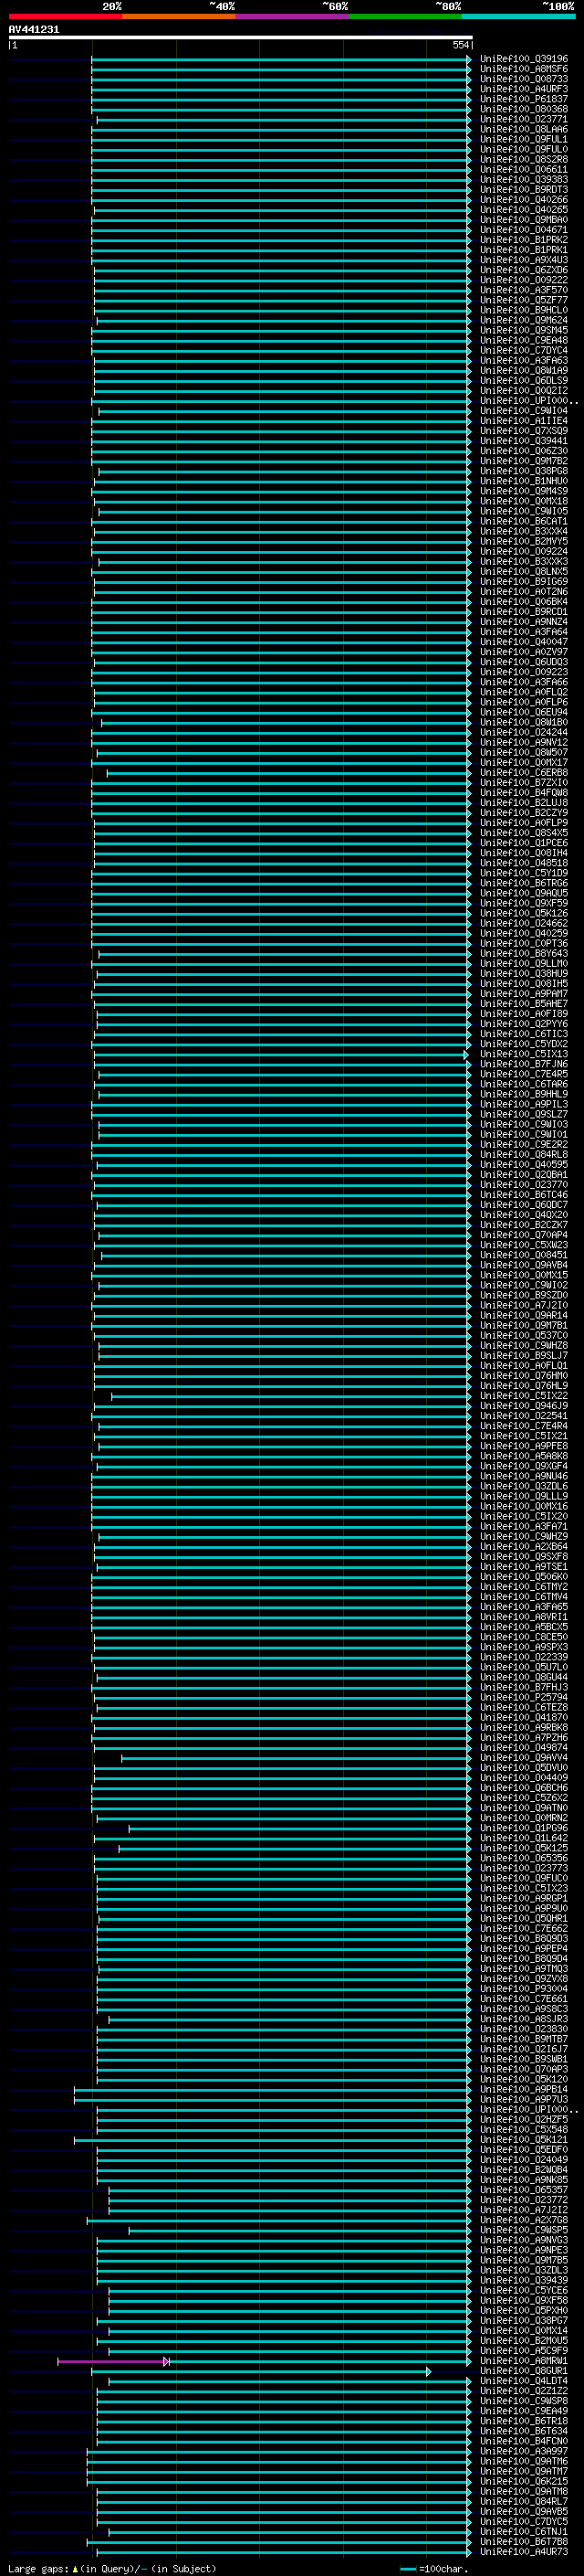This screenshot has height=2576, width=584.
Task: Select the query name AV441231
Action: tap(34, 29)
